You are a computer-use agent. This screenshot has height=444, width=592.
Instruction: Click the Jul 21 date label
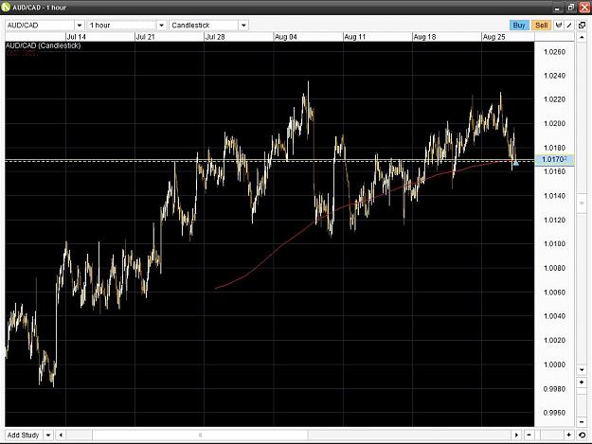pyautogui.click(x=146, y=37)
